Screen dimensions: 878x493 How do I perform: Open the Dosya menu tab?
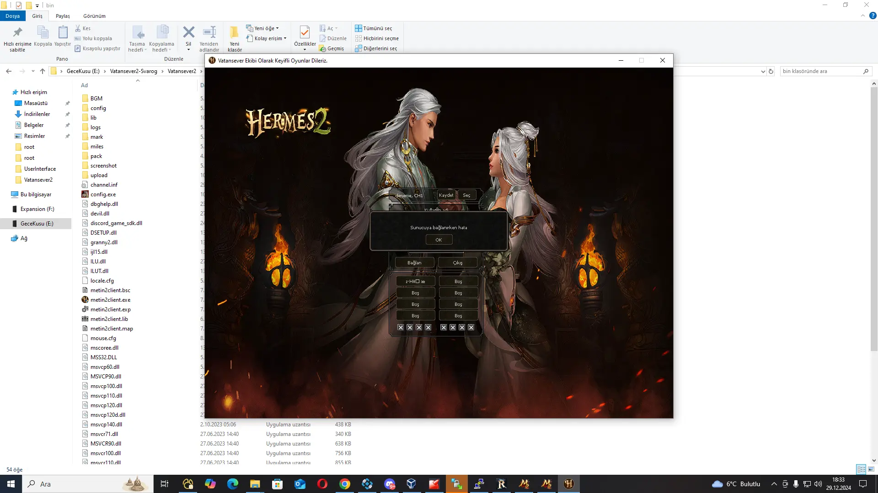click(x=12, y=16)
